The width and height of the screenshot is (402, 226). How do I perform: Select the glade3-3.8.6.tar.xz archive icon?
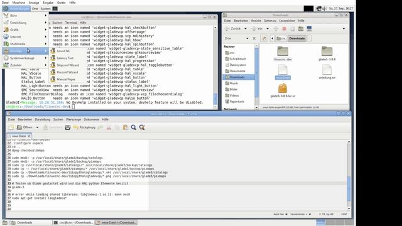pyautogui.click(x=283, y=89)
